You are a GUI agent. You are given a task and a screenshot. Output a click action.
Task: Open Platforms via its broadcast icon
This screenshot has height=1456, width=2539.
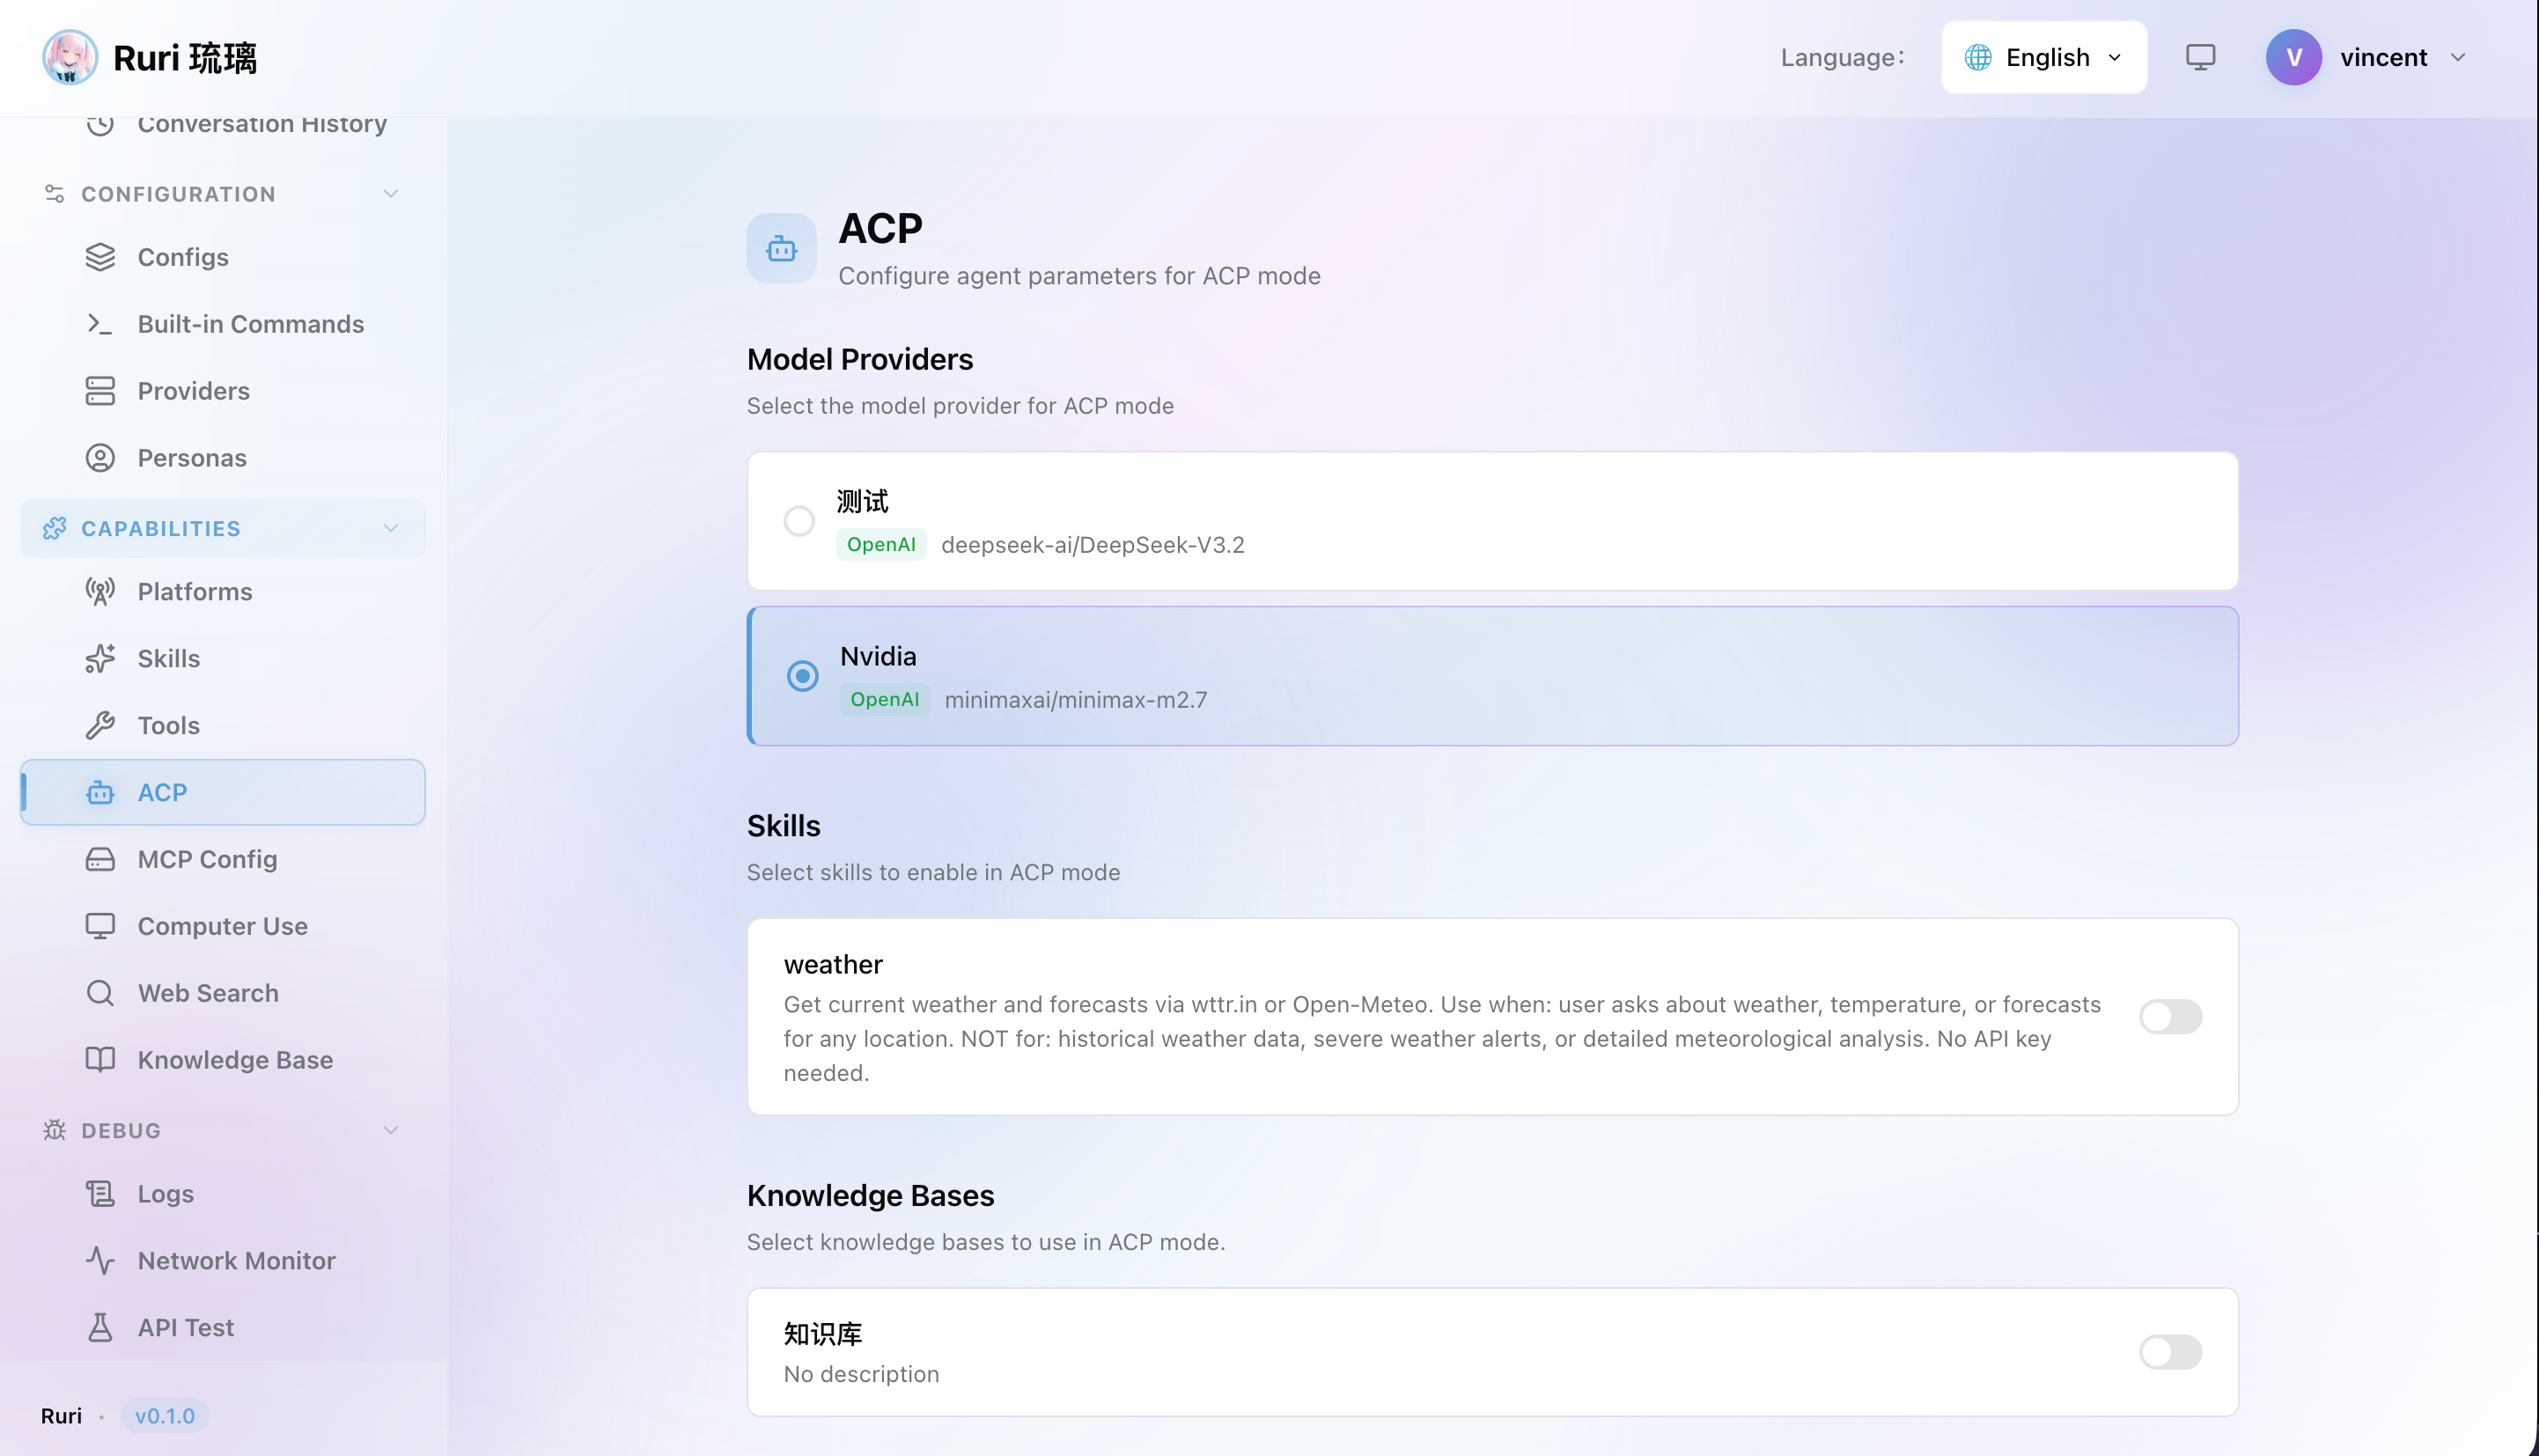[x=100, y=592]
